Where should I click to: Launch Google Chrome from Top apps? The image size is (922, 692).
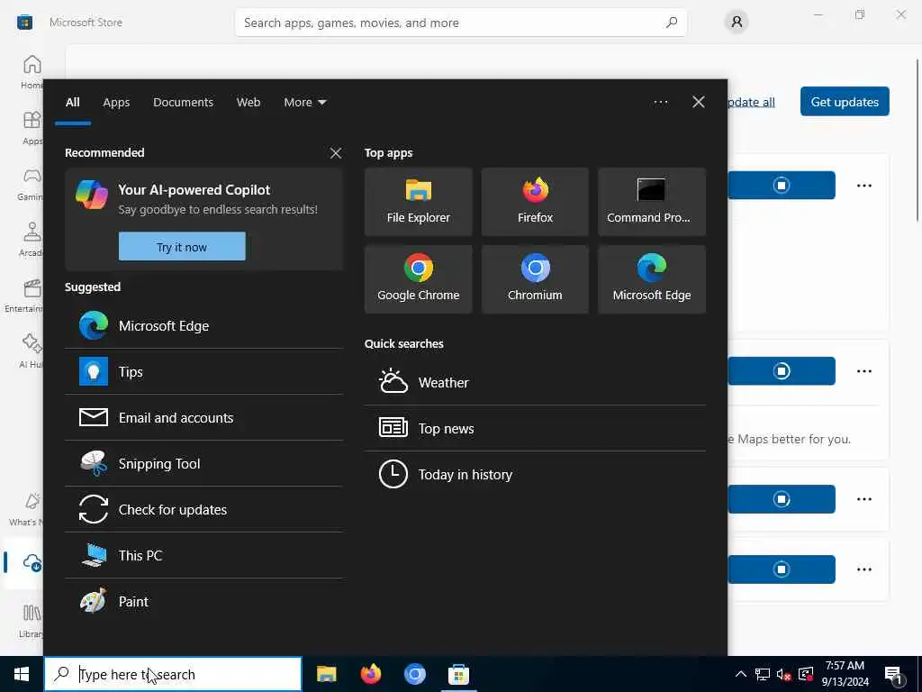[418, 279]
